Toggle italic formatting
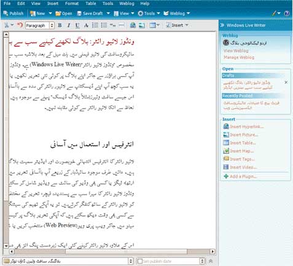 pos(69,25)
